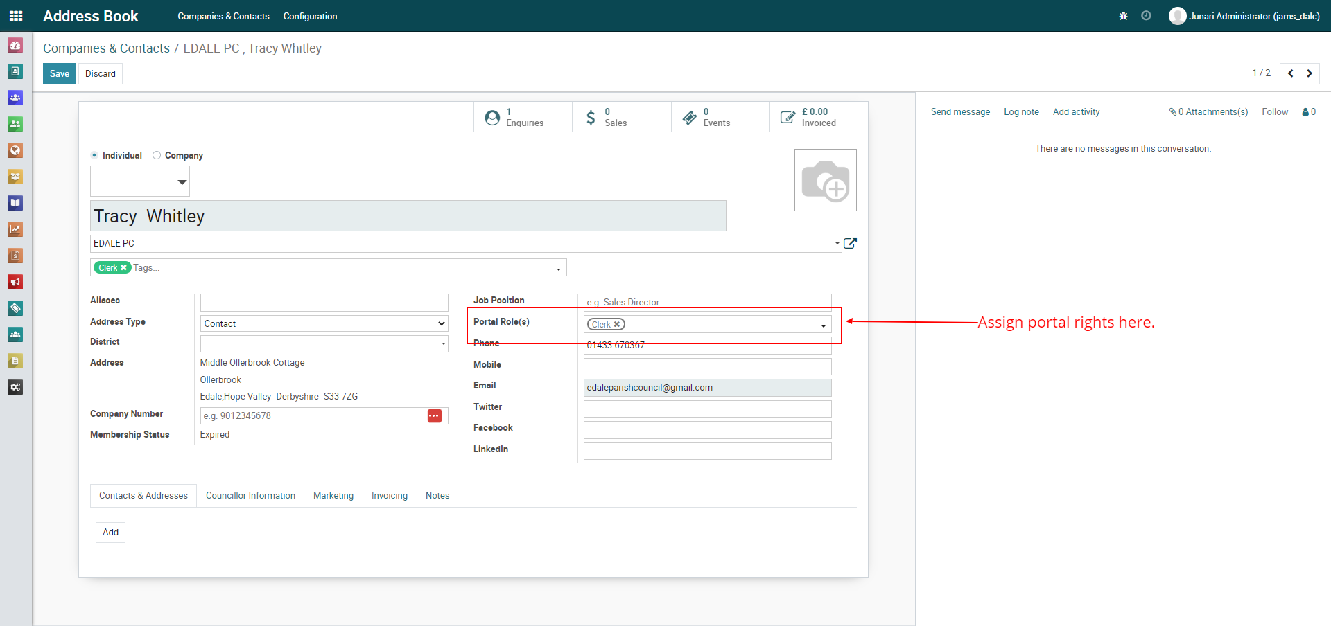Open the activities clock icon
The height and width of the screenshot is (626, 1331).
(x=1146, y=16)
